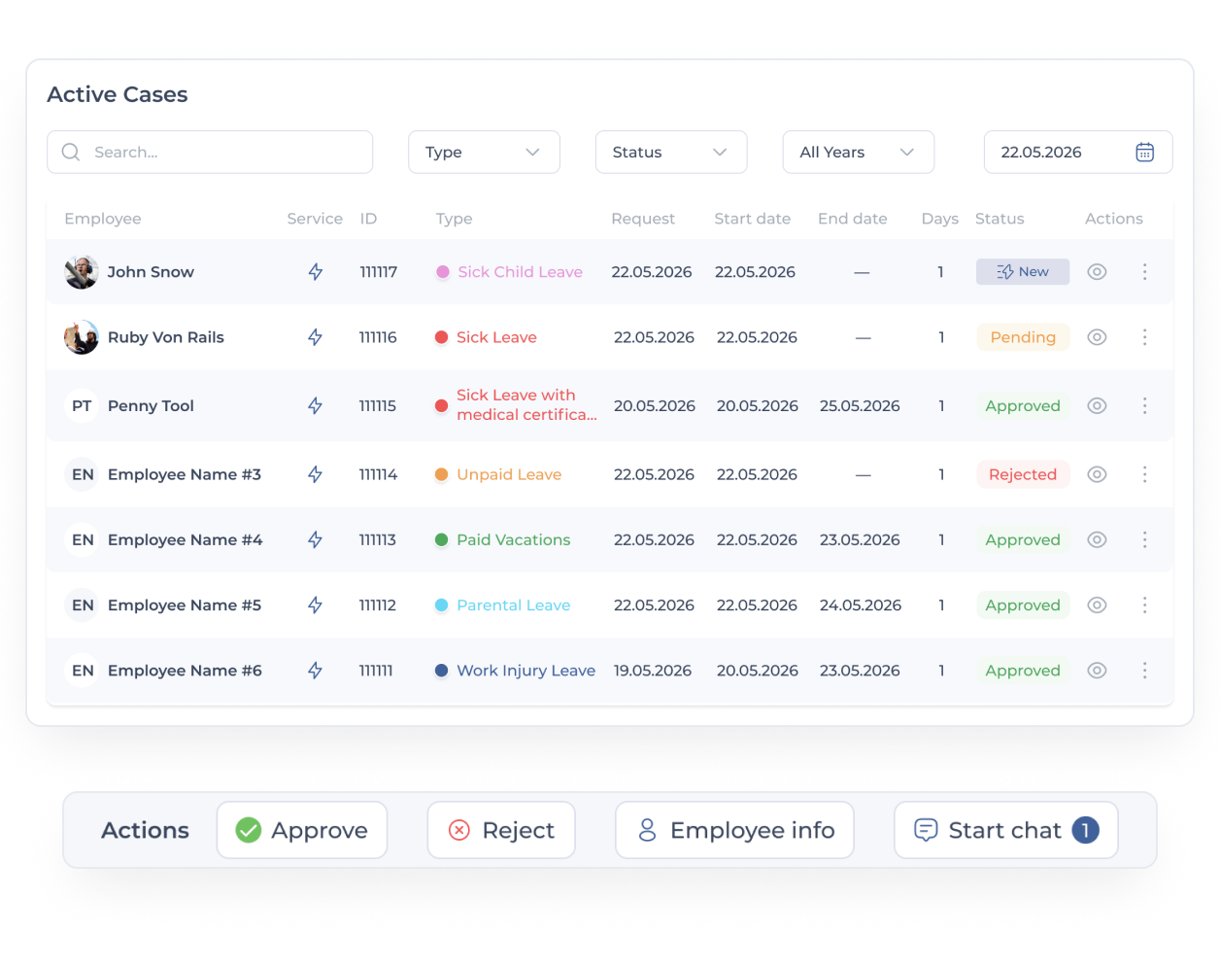Open more actions for Employee Name #4
Image resolution: width=1220 pixels, height=968 pixels.
click(1144, 539)
